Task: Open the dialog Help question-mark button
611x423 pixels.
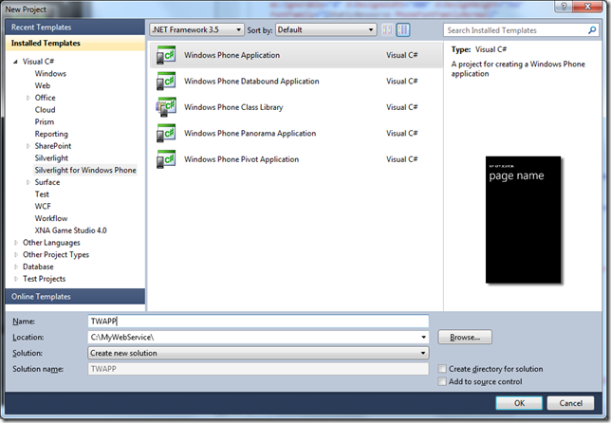Action: pyautogui.click(x=564, y=6)
